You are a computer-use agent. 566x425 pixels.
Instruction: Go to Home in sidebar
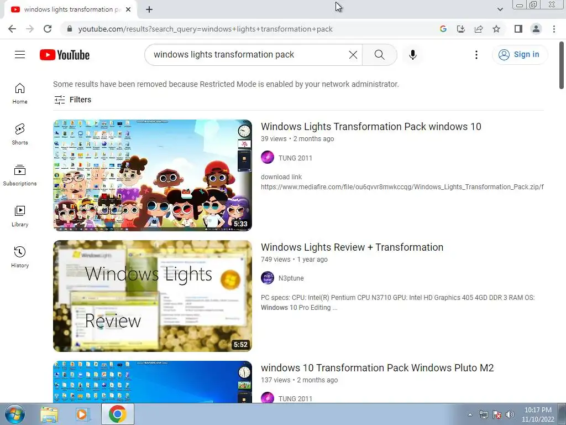point(20,94)
